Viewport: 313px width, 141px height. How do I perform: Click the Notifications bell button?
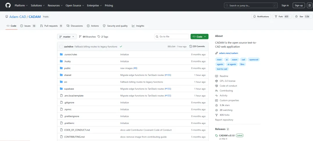click(261, 17)
